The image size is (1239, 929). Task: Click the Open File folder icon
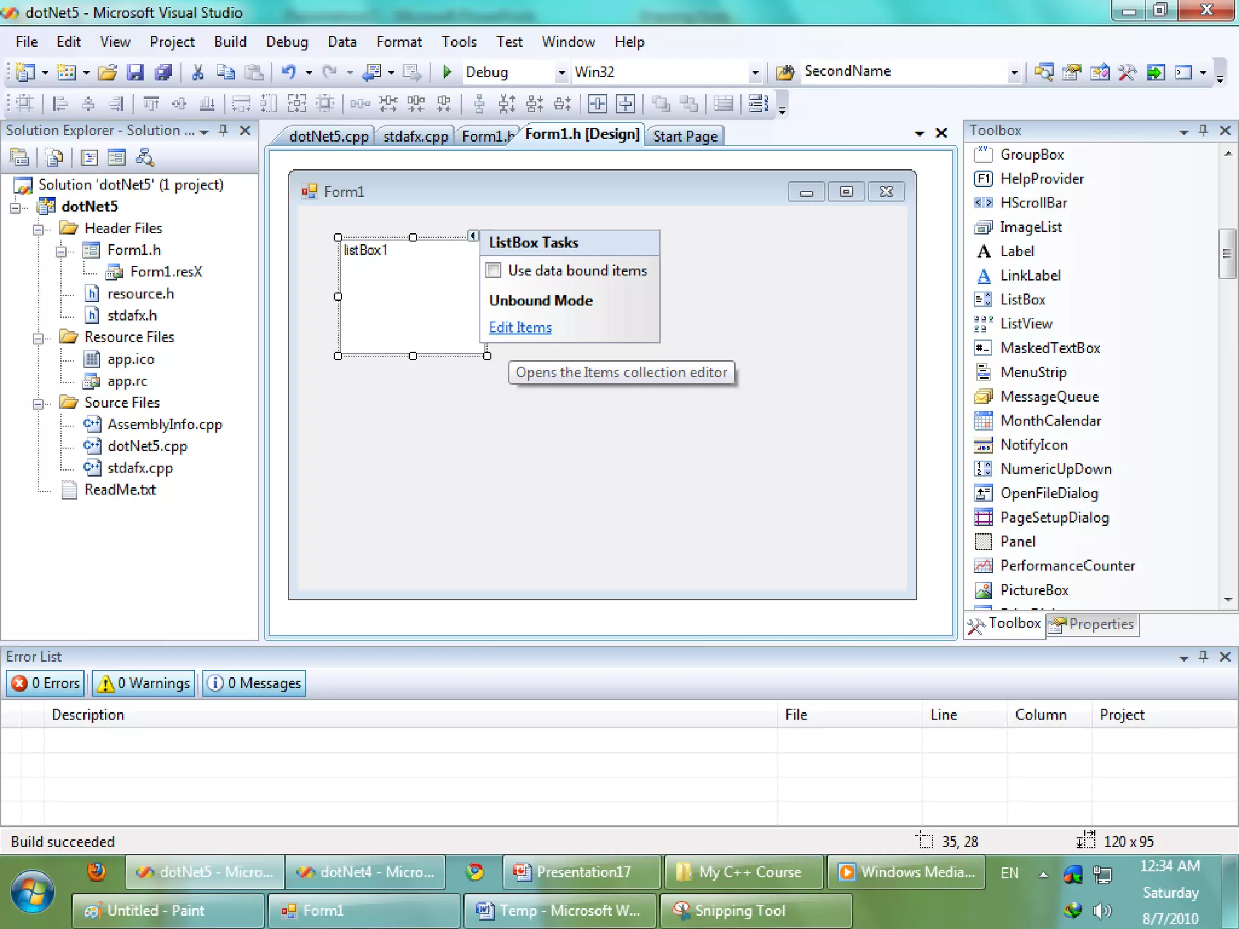click(107, 73)
